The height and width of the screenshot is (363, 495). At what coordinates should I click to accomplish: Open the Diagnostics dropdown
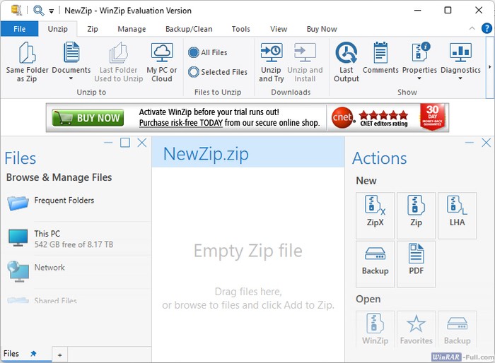coord(460,79)
